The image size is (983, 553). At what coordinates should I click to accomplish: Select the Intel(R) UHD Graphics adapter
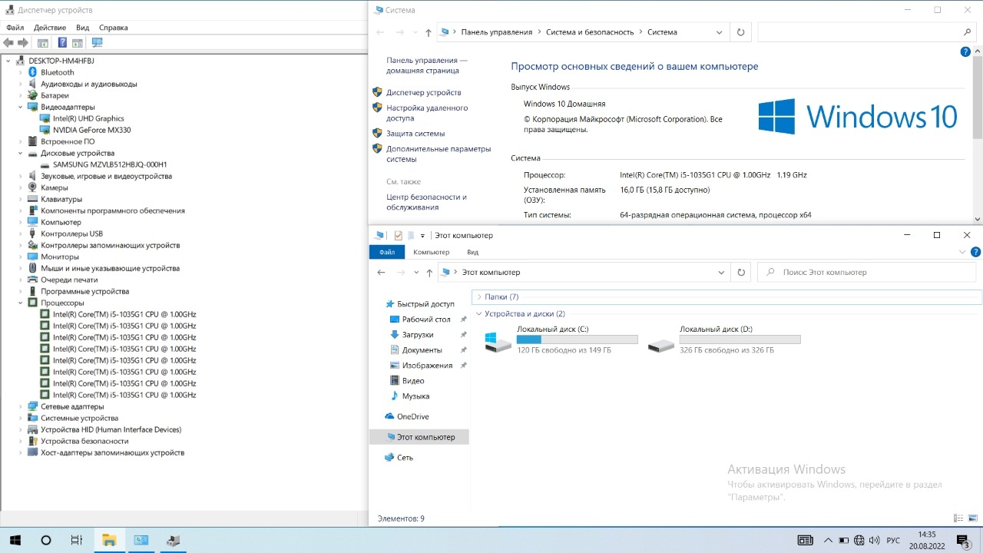click(x=88, y=118)
